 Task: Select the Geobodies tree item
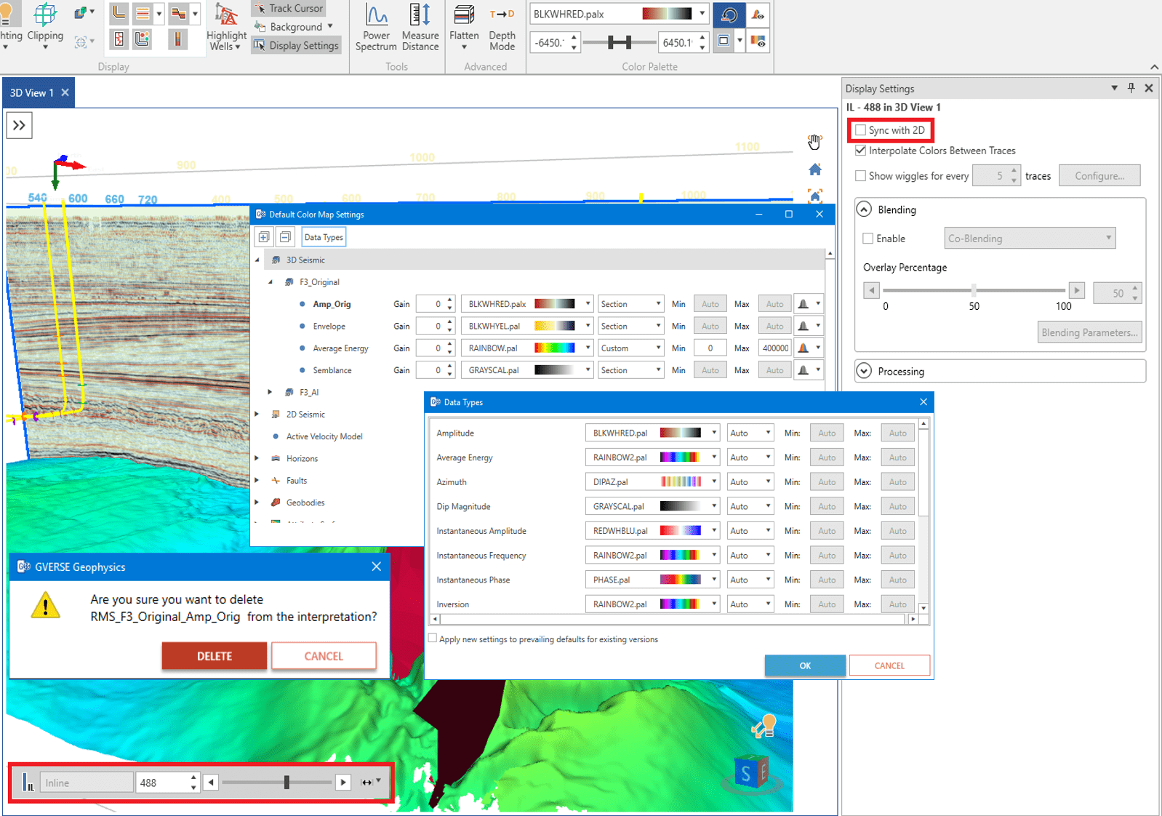tap(305, 503)
